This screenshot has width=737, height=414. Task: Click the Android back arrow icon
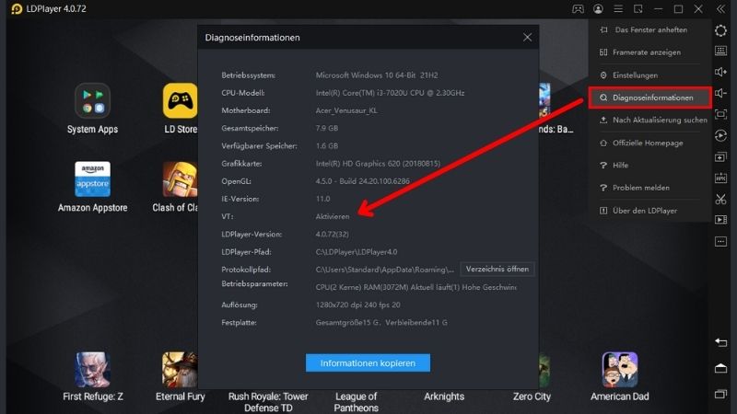click(720, 342)
